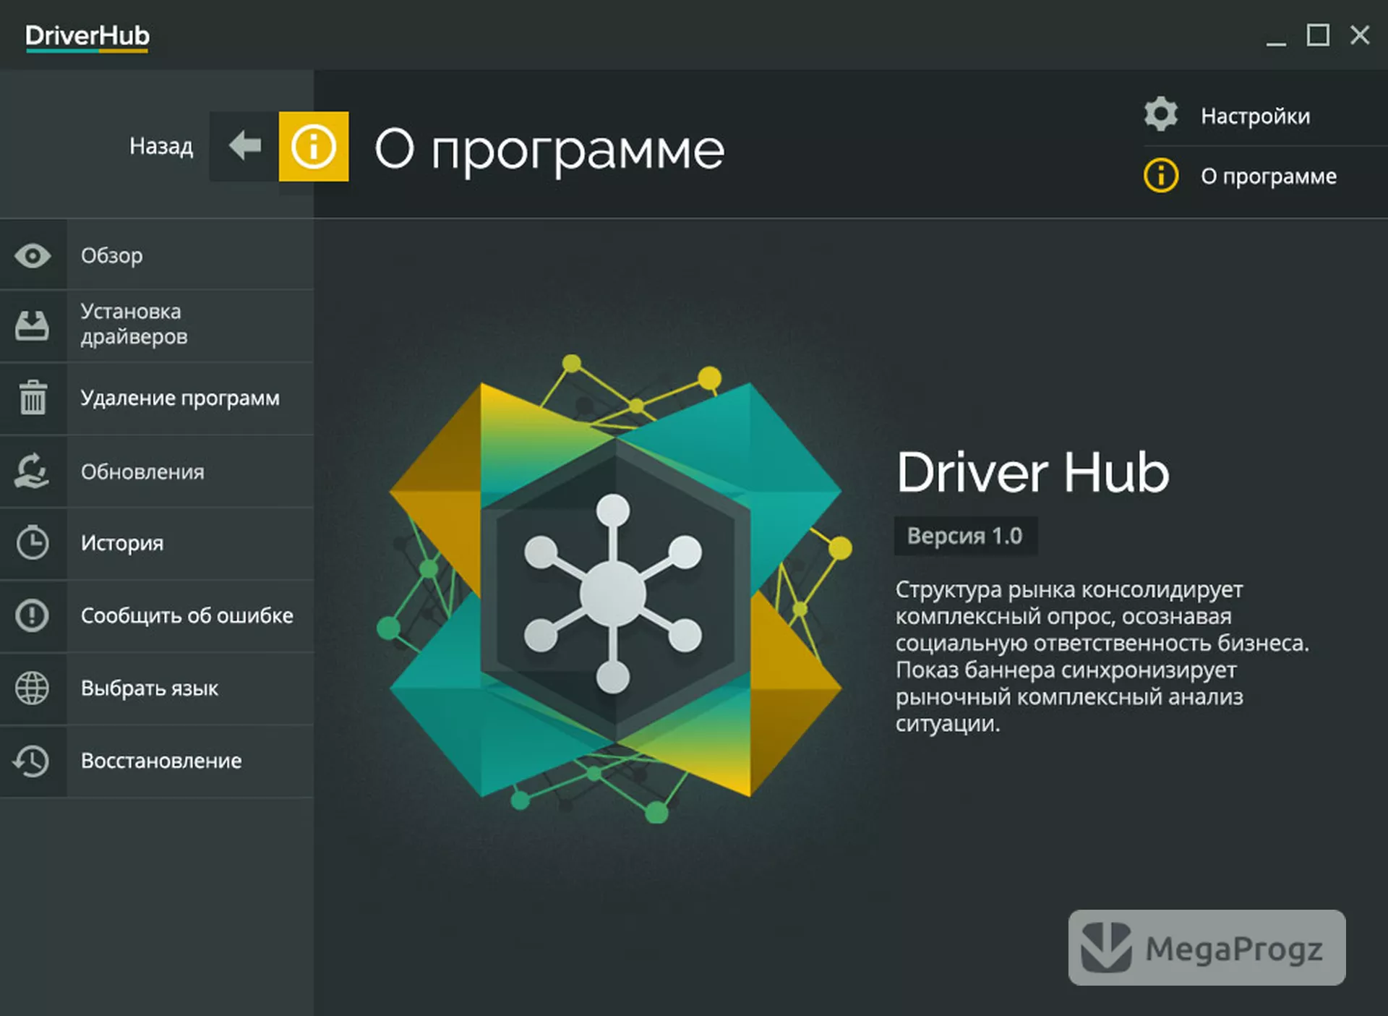Click the Версия 1.0 badge

[965, 536]
